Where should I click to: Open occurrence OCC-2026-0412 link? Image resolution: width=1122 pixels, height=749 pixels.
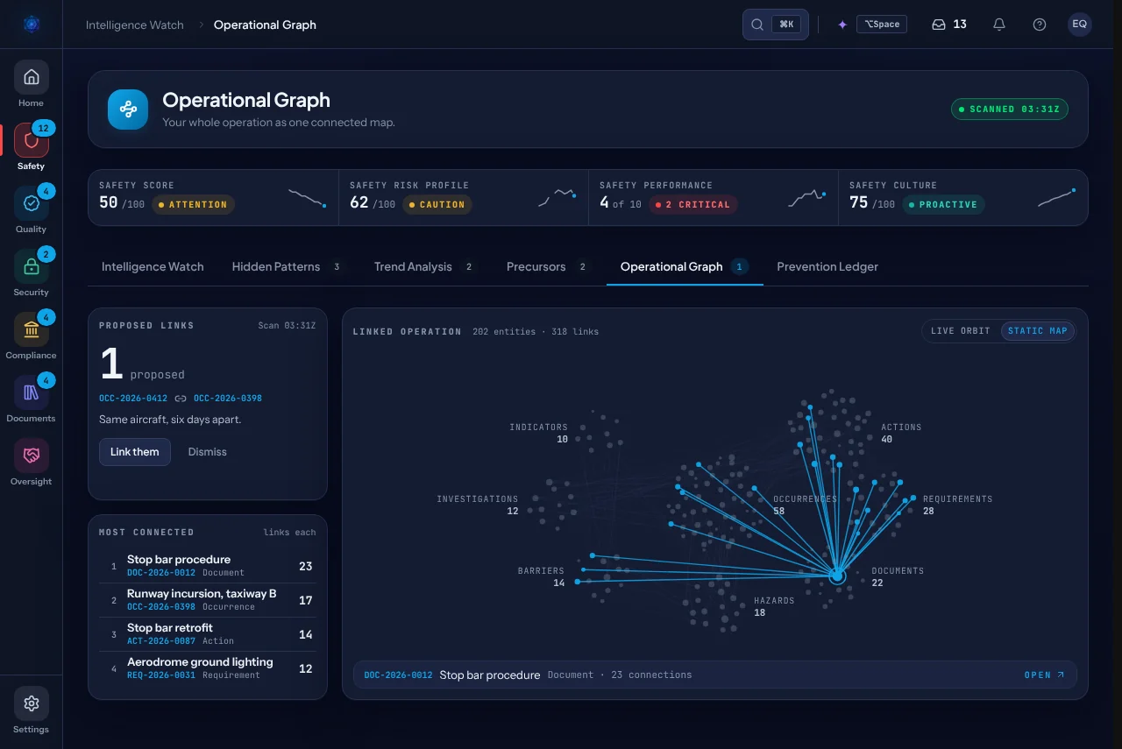pyautogui.click(x=133, y=399)
